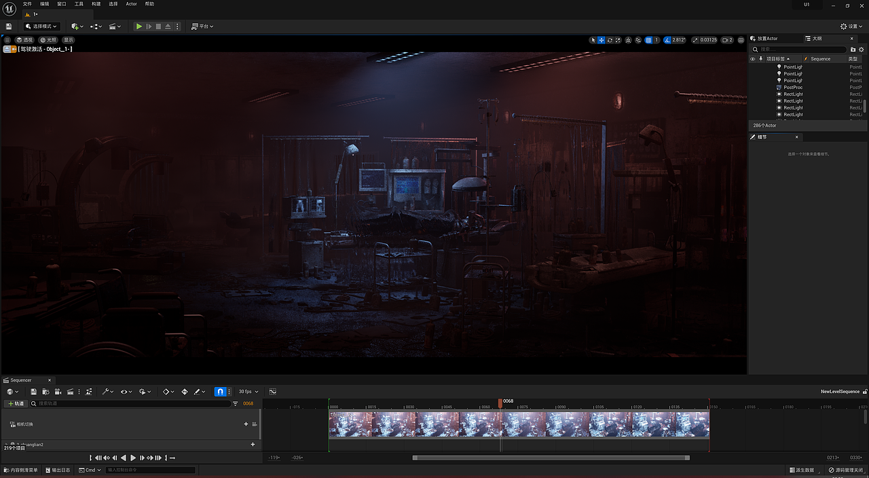Viewport: 869px width, 478px height.
Task: Save the current level with toolbar disk icon
Action: click(x=9, y=26)
